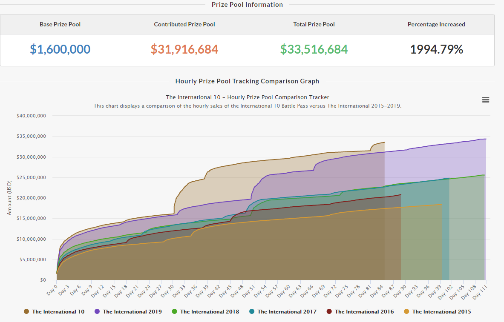This screenshot has width=504, height=322.
Task: Click the $10,000,000 y-axis label
Action: tap(31, 239)
